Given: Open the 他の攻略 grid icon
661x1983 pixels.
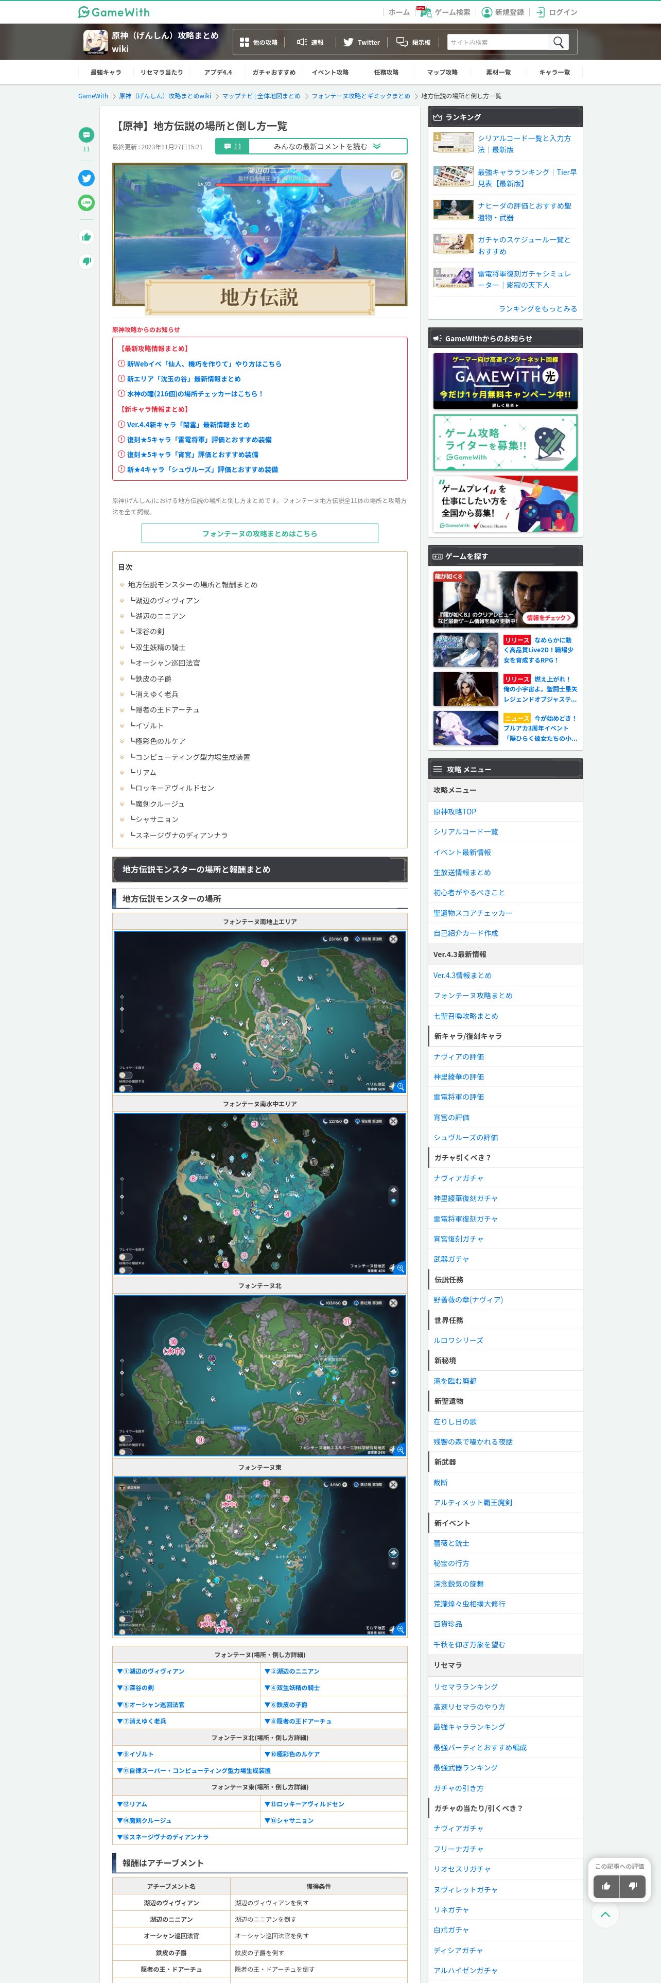Looking at the screenshot, I should coord(245,42).
